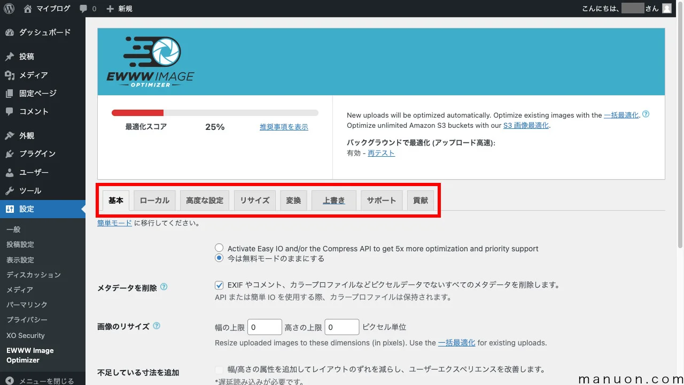
Task: Click the 高さの上限 input field
Action: click(x=342, y=327)
